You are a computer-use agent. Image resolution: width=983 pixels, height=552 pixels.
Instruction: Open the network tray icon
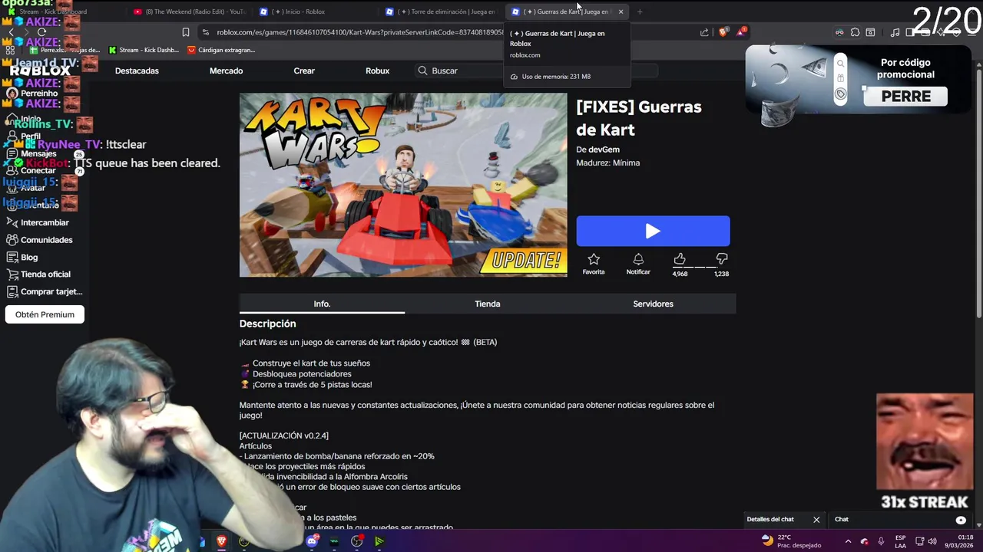coord(920,541)
